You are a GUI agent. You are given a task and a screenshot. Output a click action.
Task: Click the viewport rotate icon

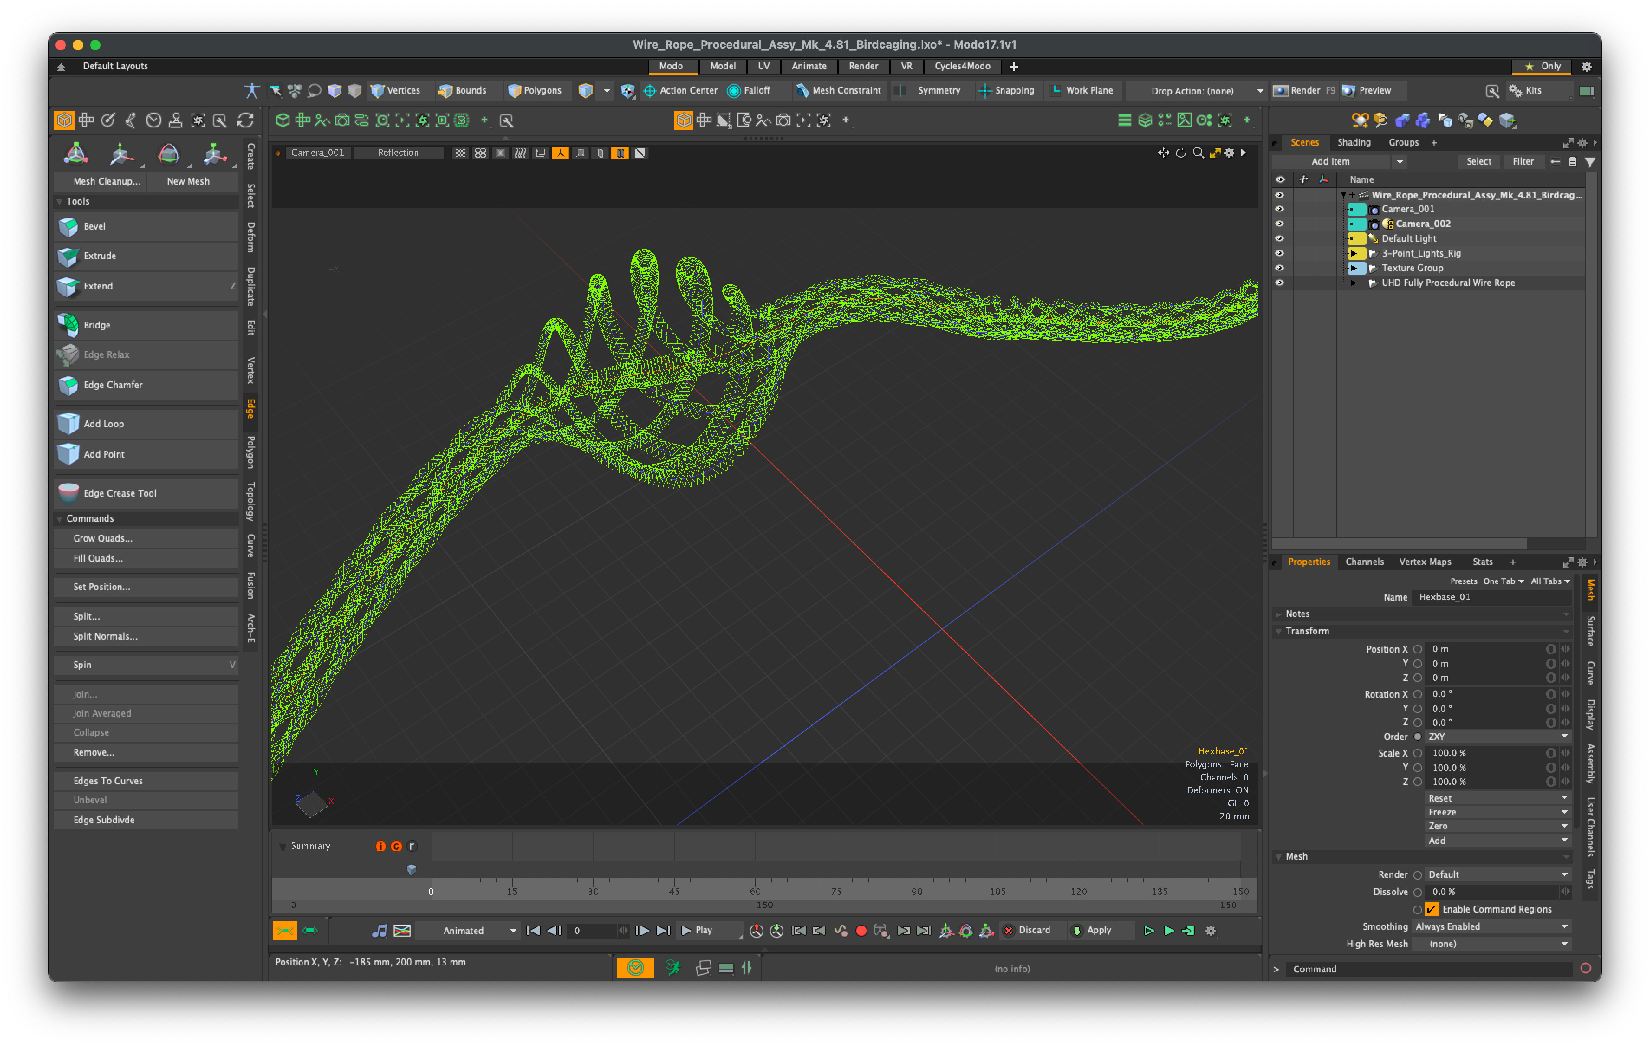click(1181, 153)
